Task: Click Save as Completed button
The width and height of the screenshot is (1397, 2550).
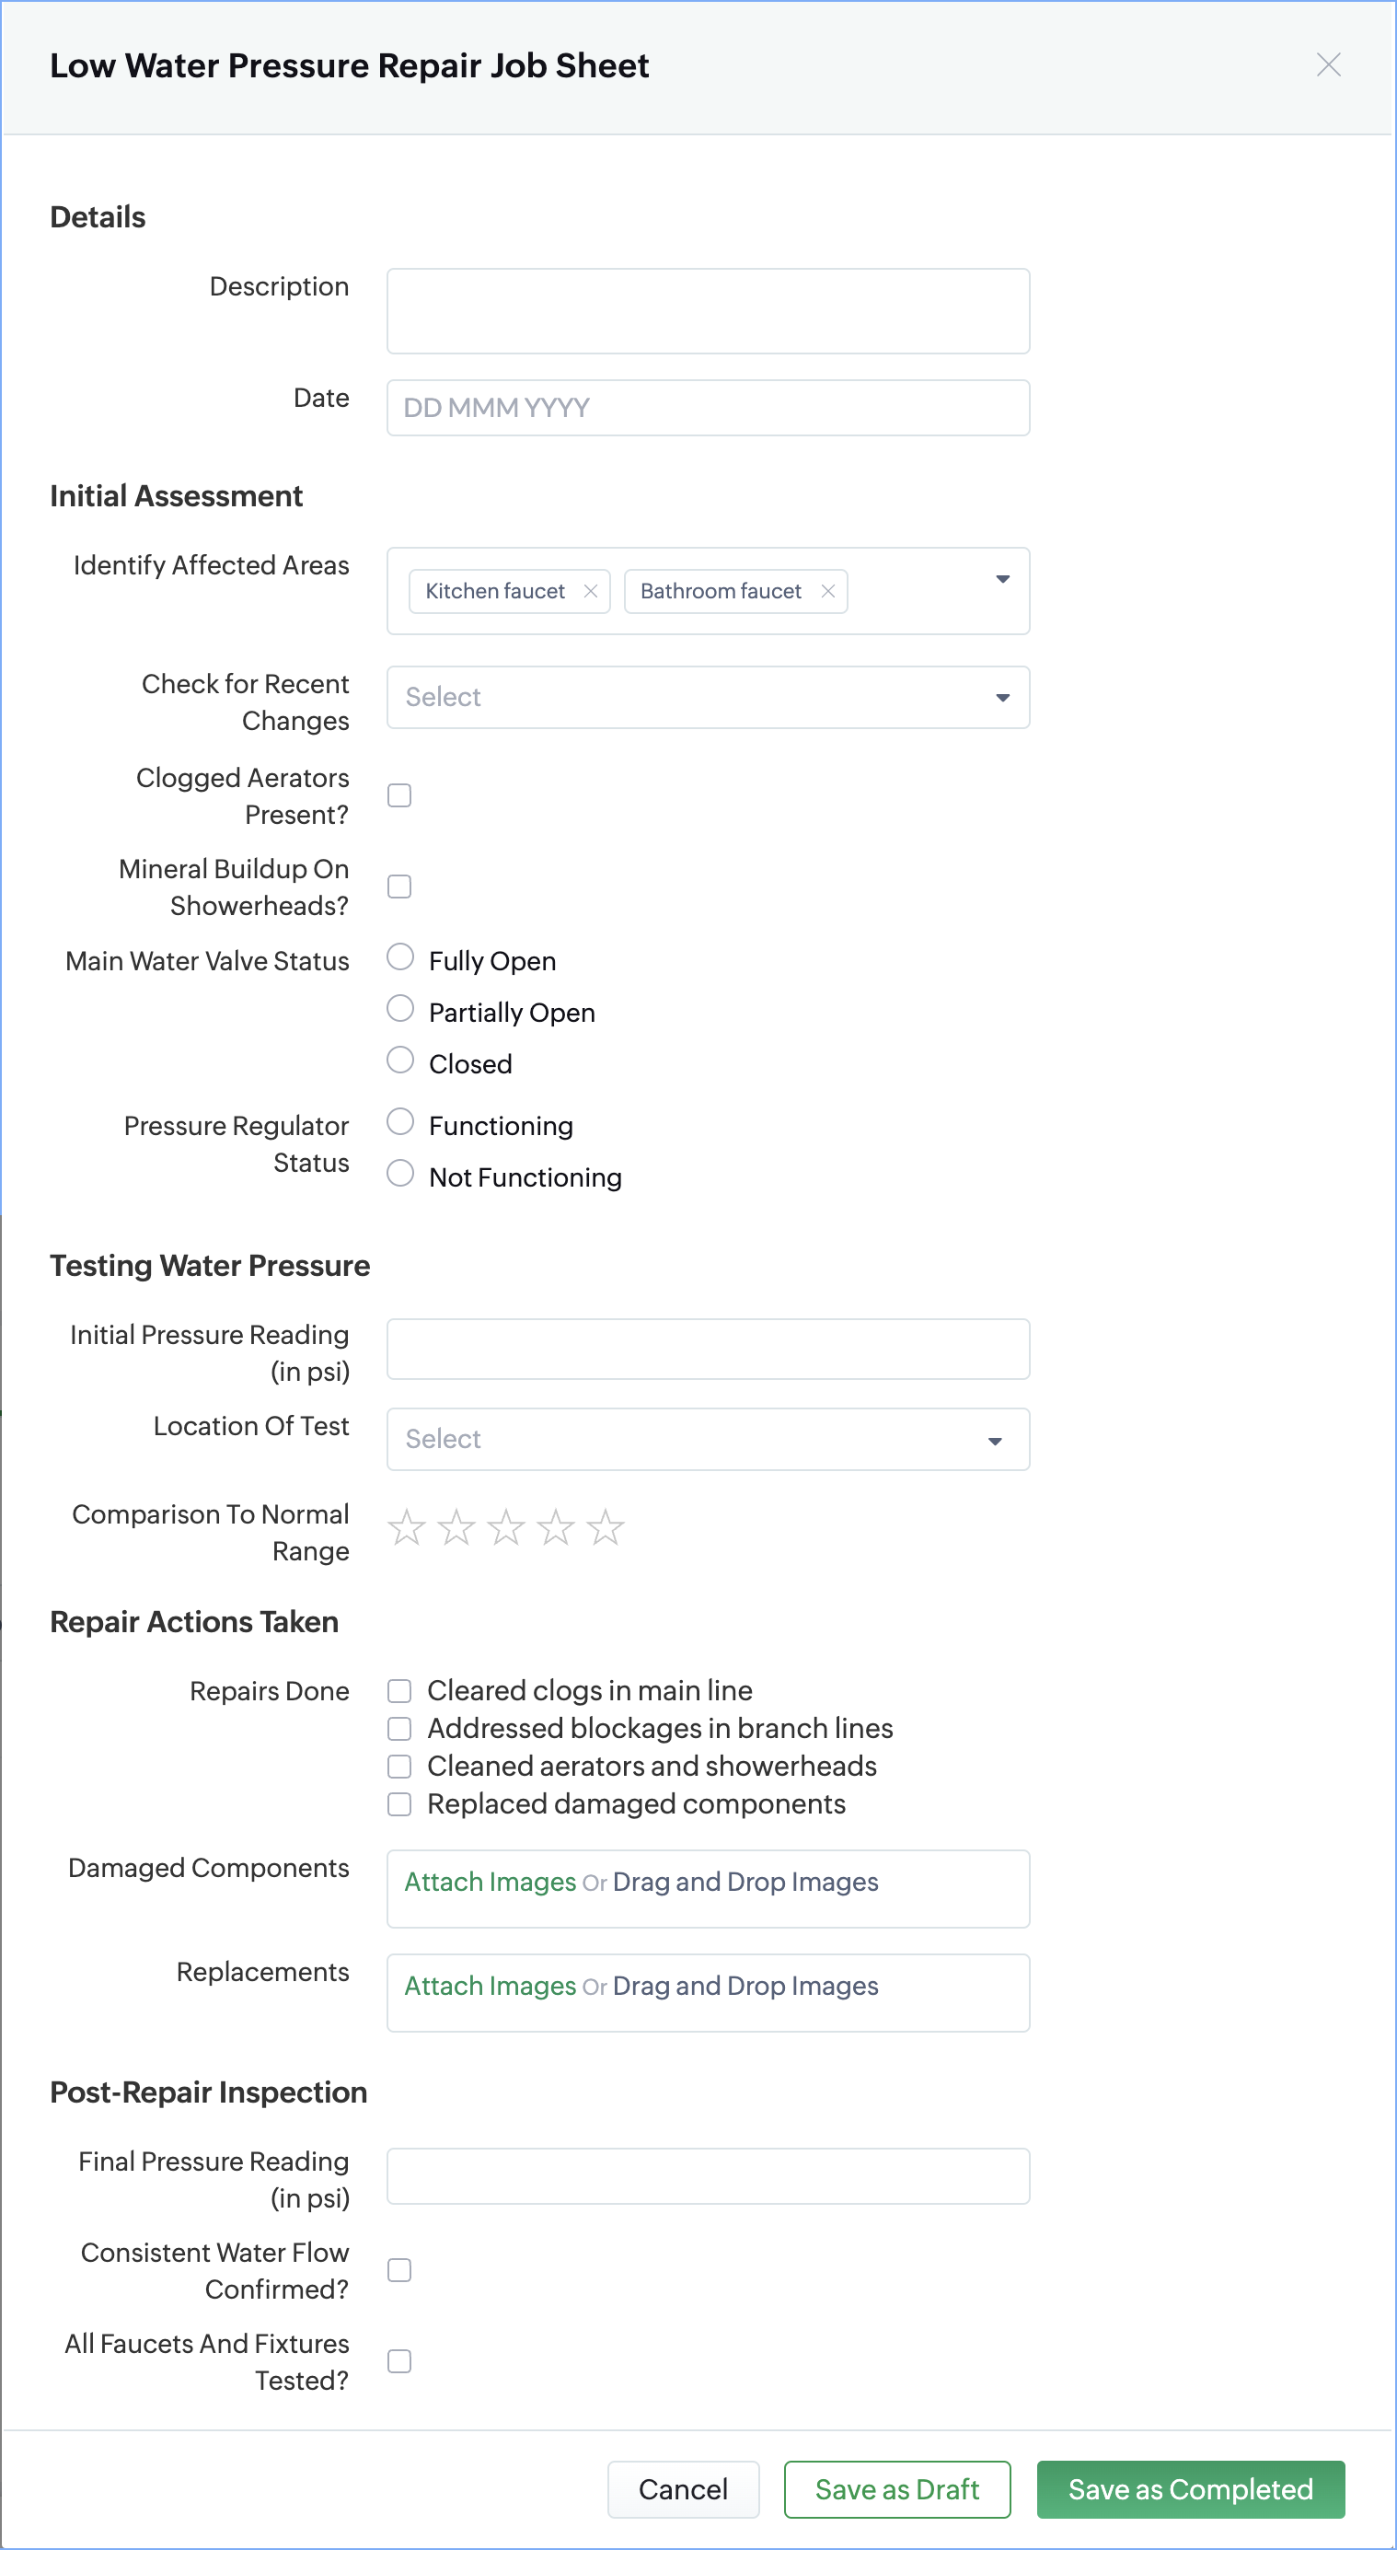Action: (x=1189, y=2489)
